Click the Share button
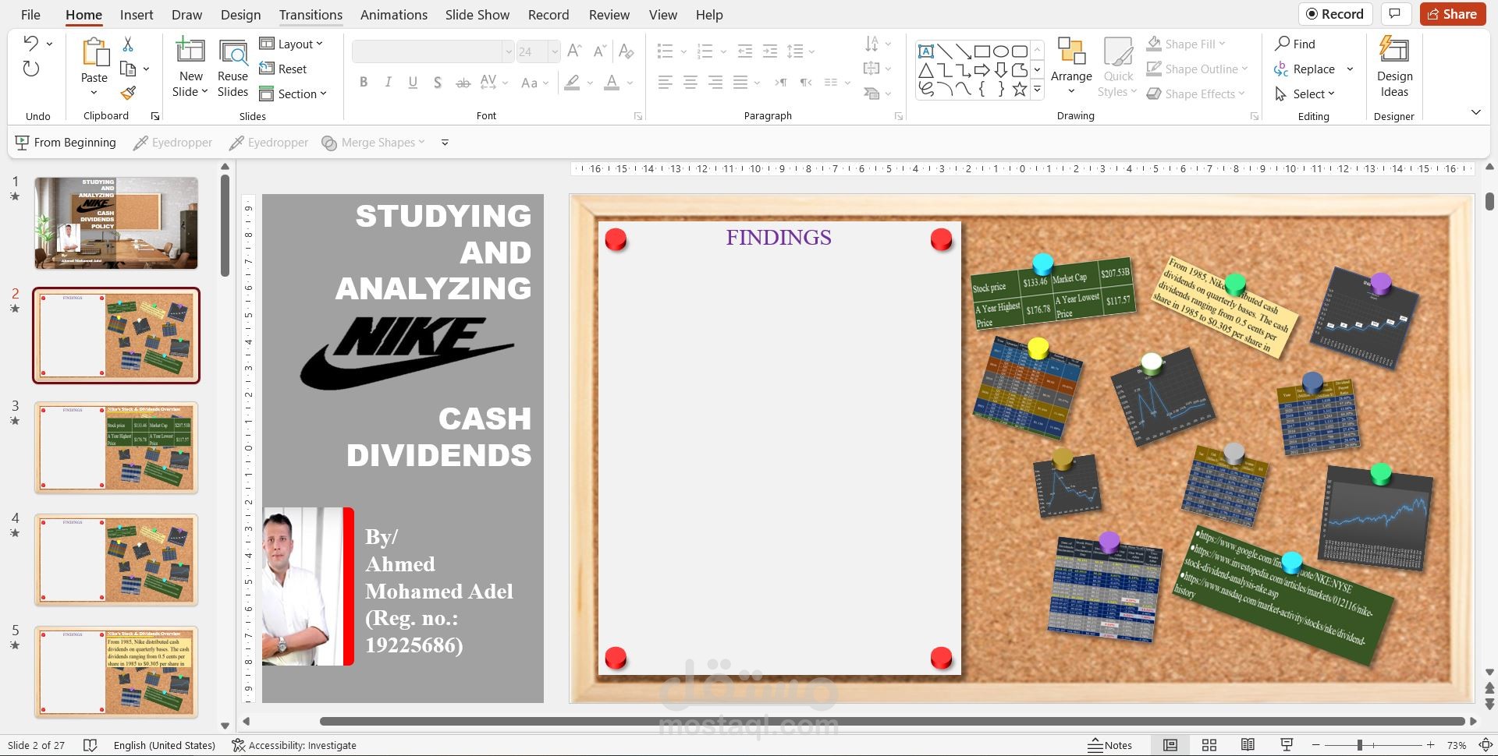The image size is (1498, 756). coord(1453,14)
